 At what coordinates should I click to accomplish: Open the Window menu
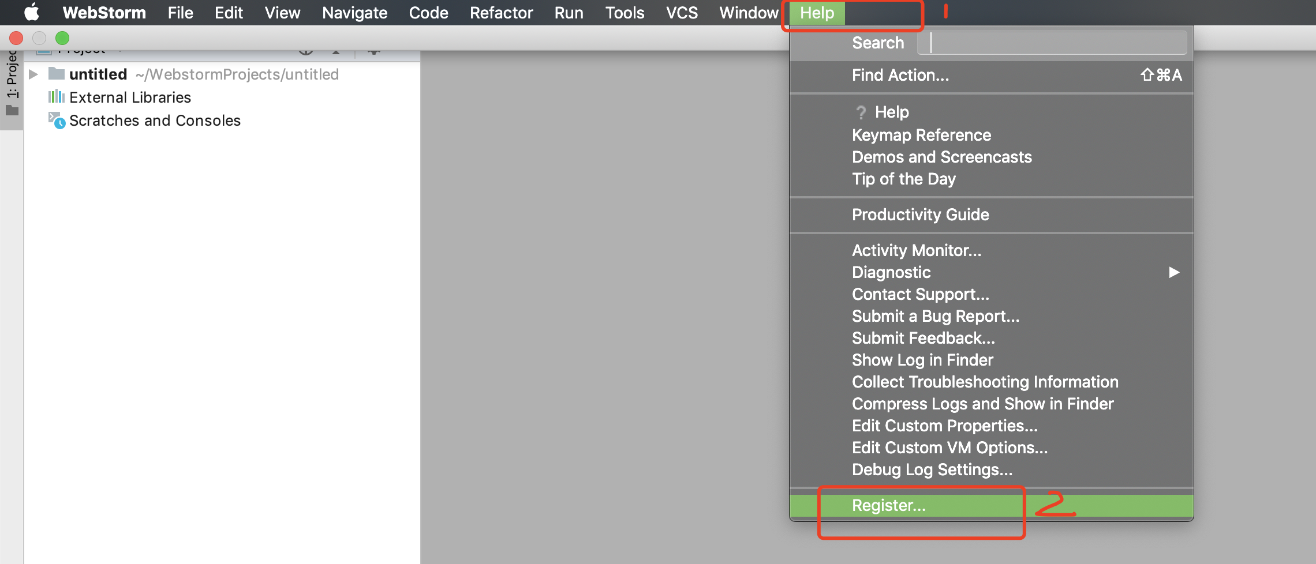[x=749, y=13]
